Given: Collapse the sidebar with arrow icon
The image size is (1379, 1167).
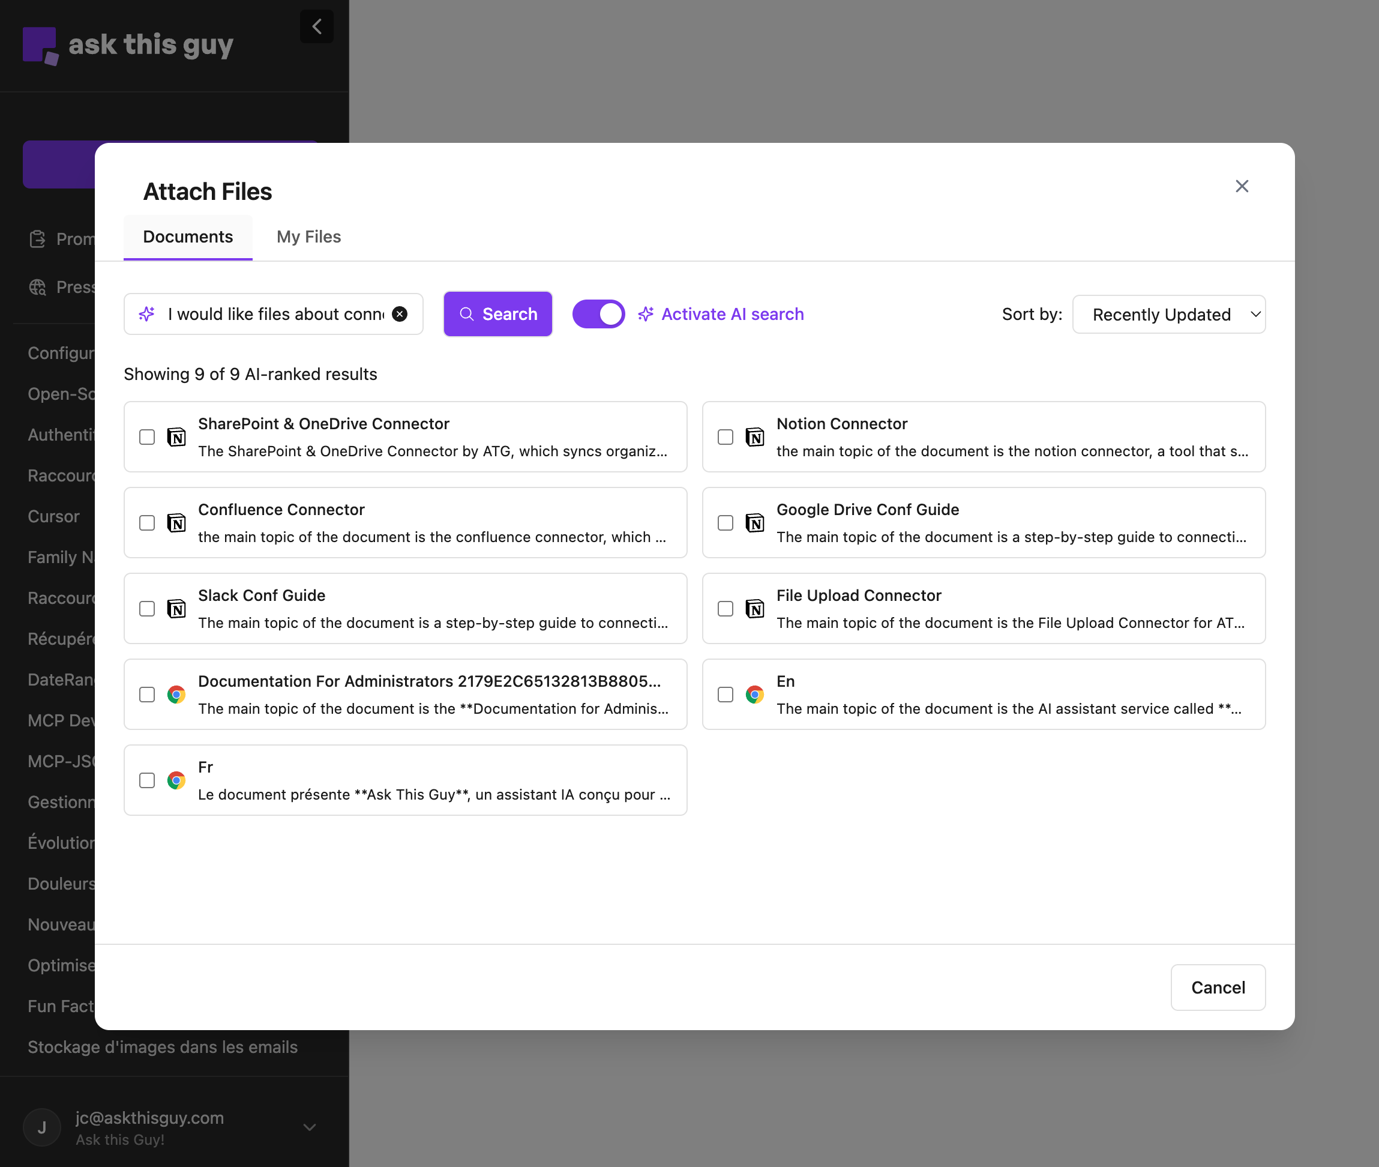Looking at the screenshot, I should pos(317,26).
